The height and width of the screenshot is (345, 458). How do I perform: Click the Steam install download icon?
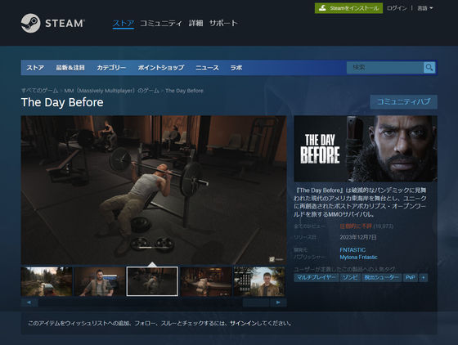322,8
